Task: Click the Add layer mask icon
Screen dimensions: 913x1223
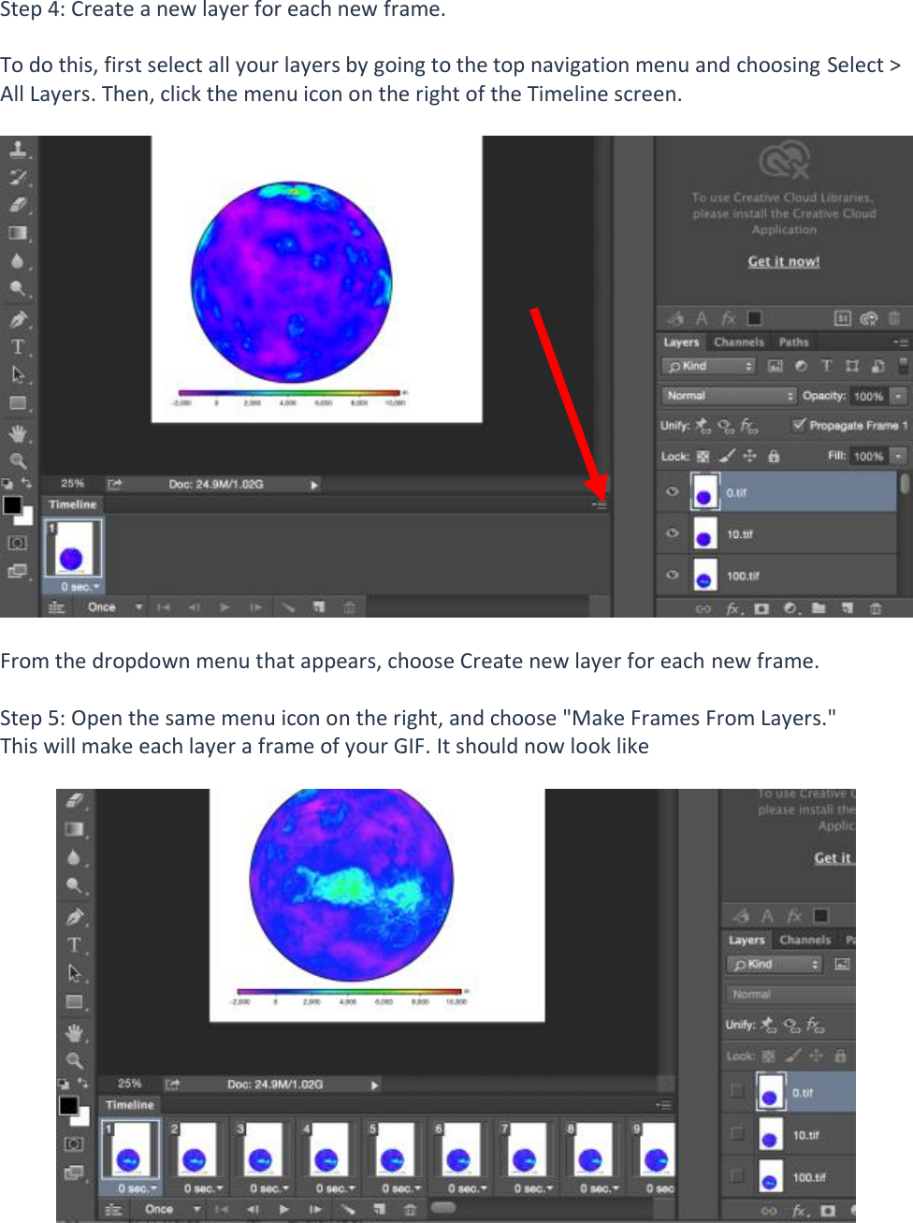Action: point(762,608)
